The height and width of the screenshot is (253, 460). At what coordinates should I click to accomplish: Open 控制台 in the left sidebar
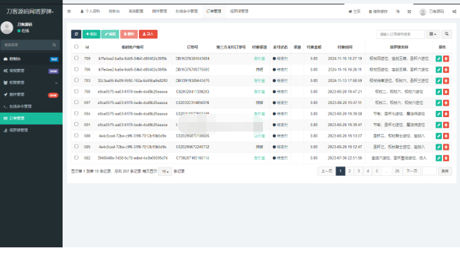(31, 59)
